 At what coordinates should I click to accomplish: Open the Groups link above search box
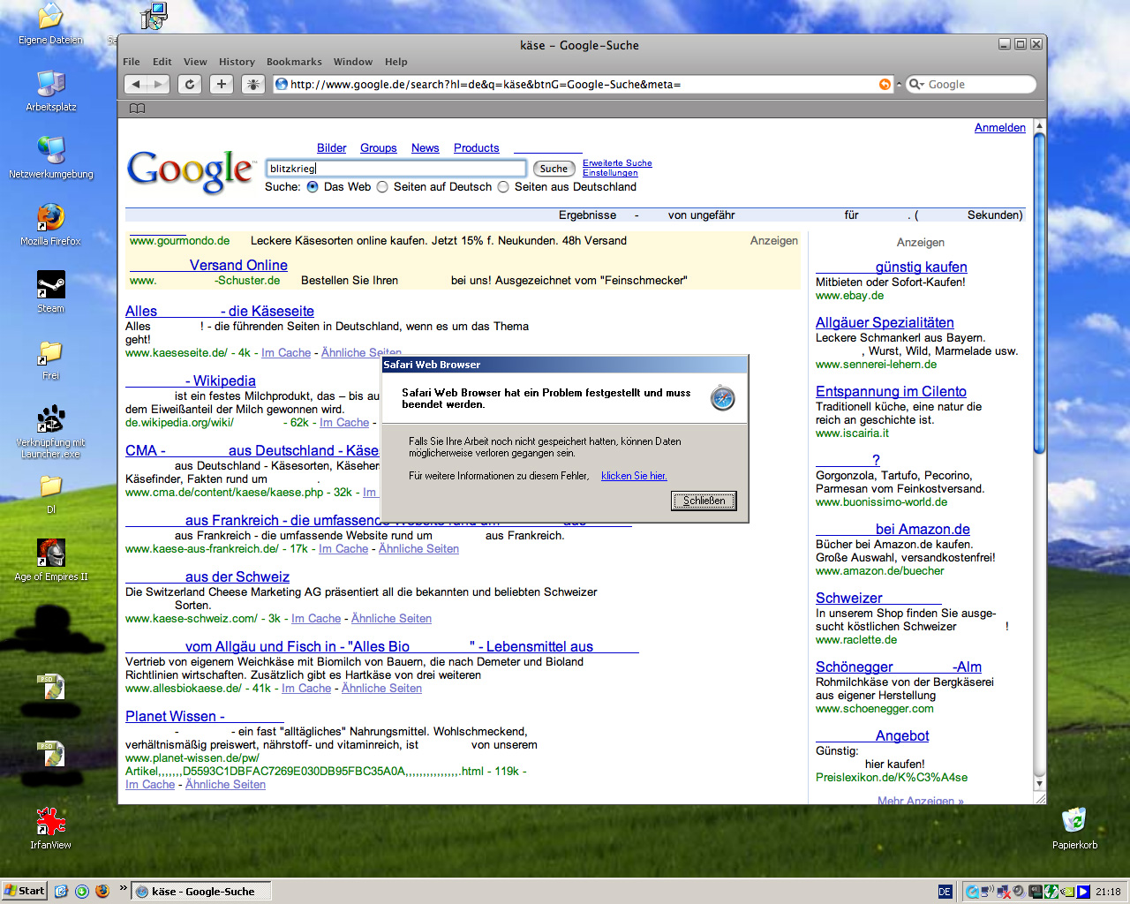point(379,148)
